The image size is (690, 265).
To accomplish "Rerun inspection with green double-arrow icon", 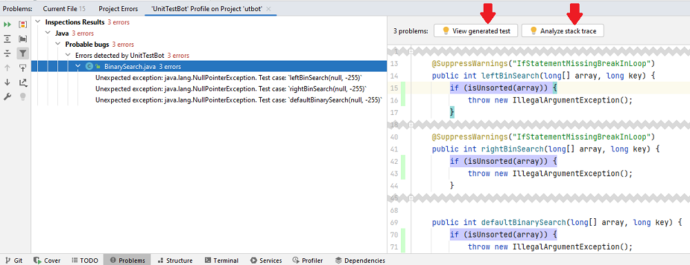I will pyautogui.click(x=8, y=25).
